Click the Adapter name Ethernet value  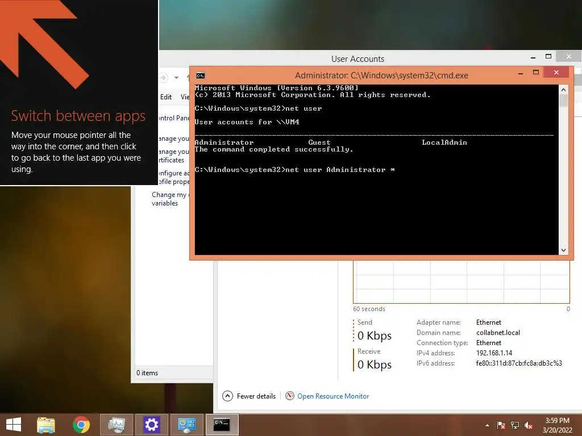(x=488, y=322)
